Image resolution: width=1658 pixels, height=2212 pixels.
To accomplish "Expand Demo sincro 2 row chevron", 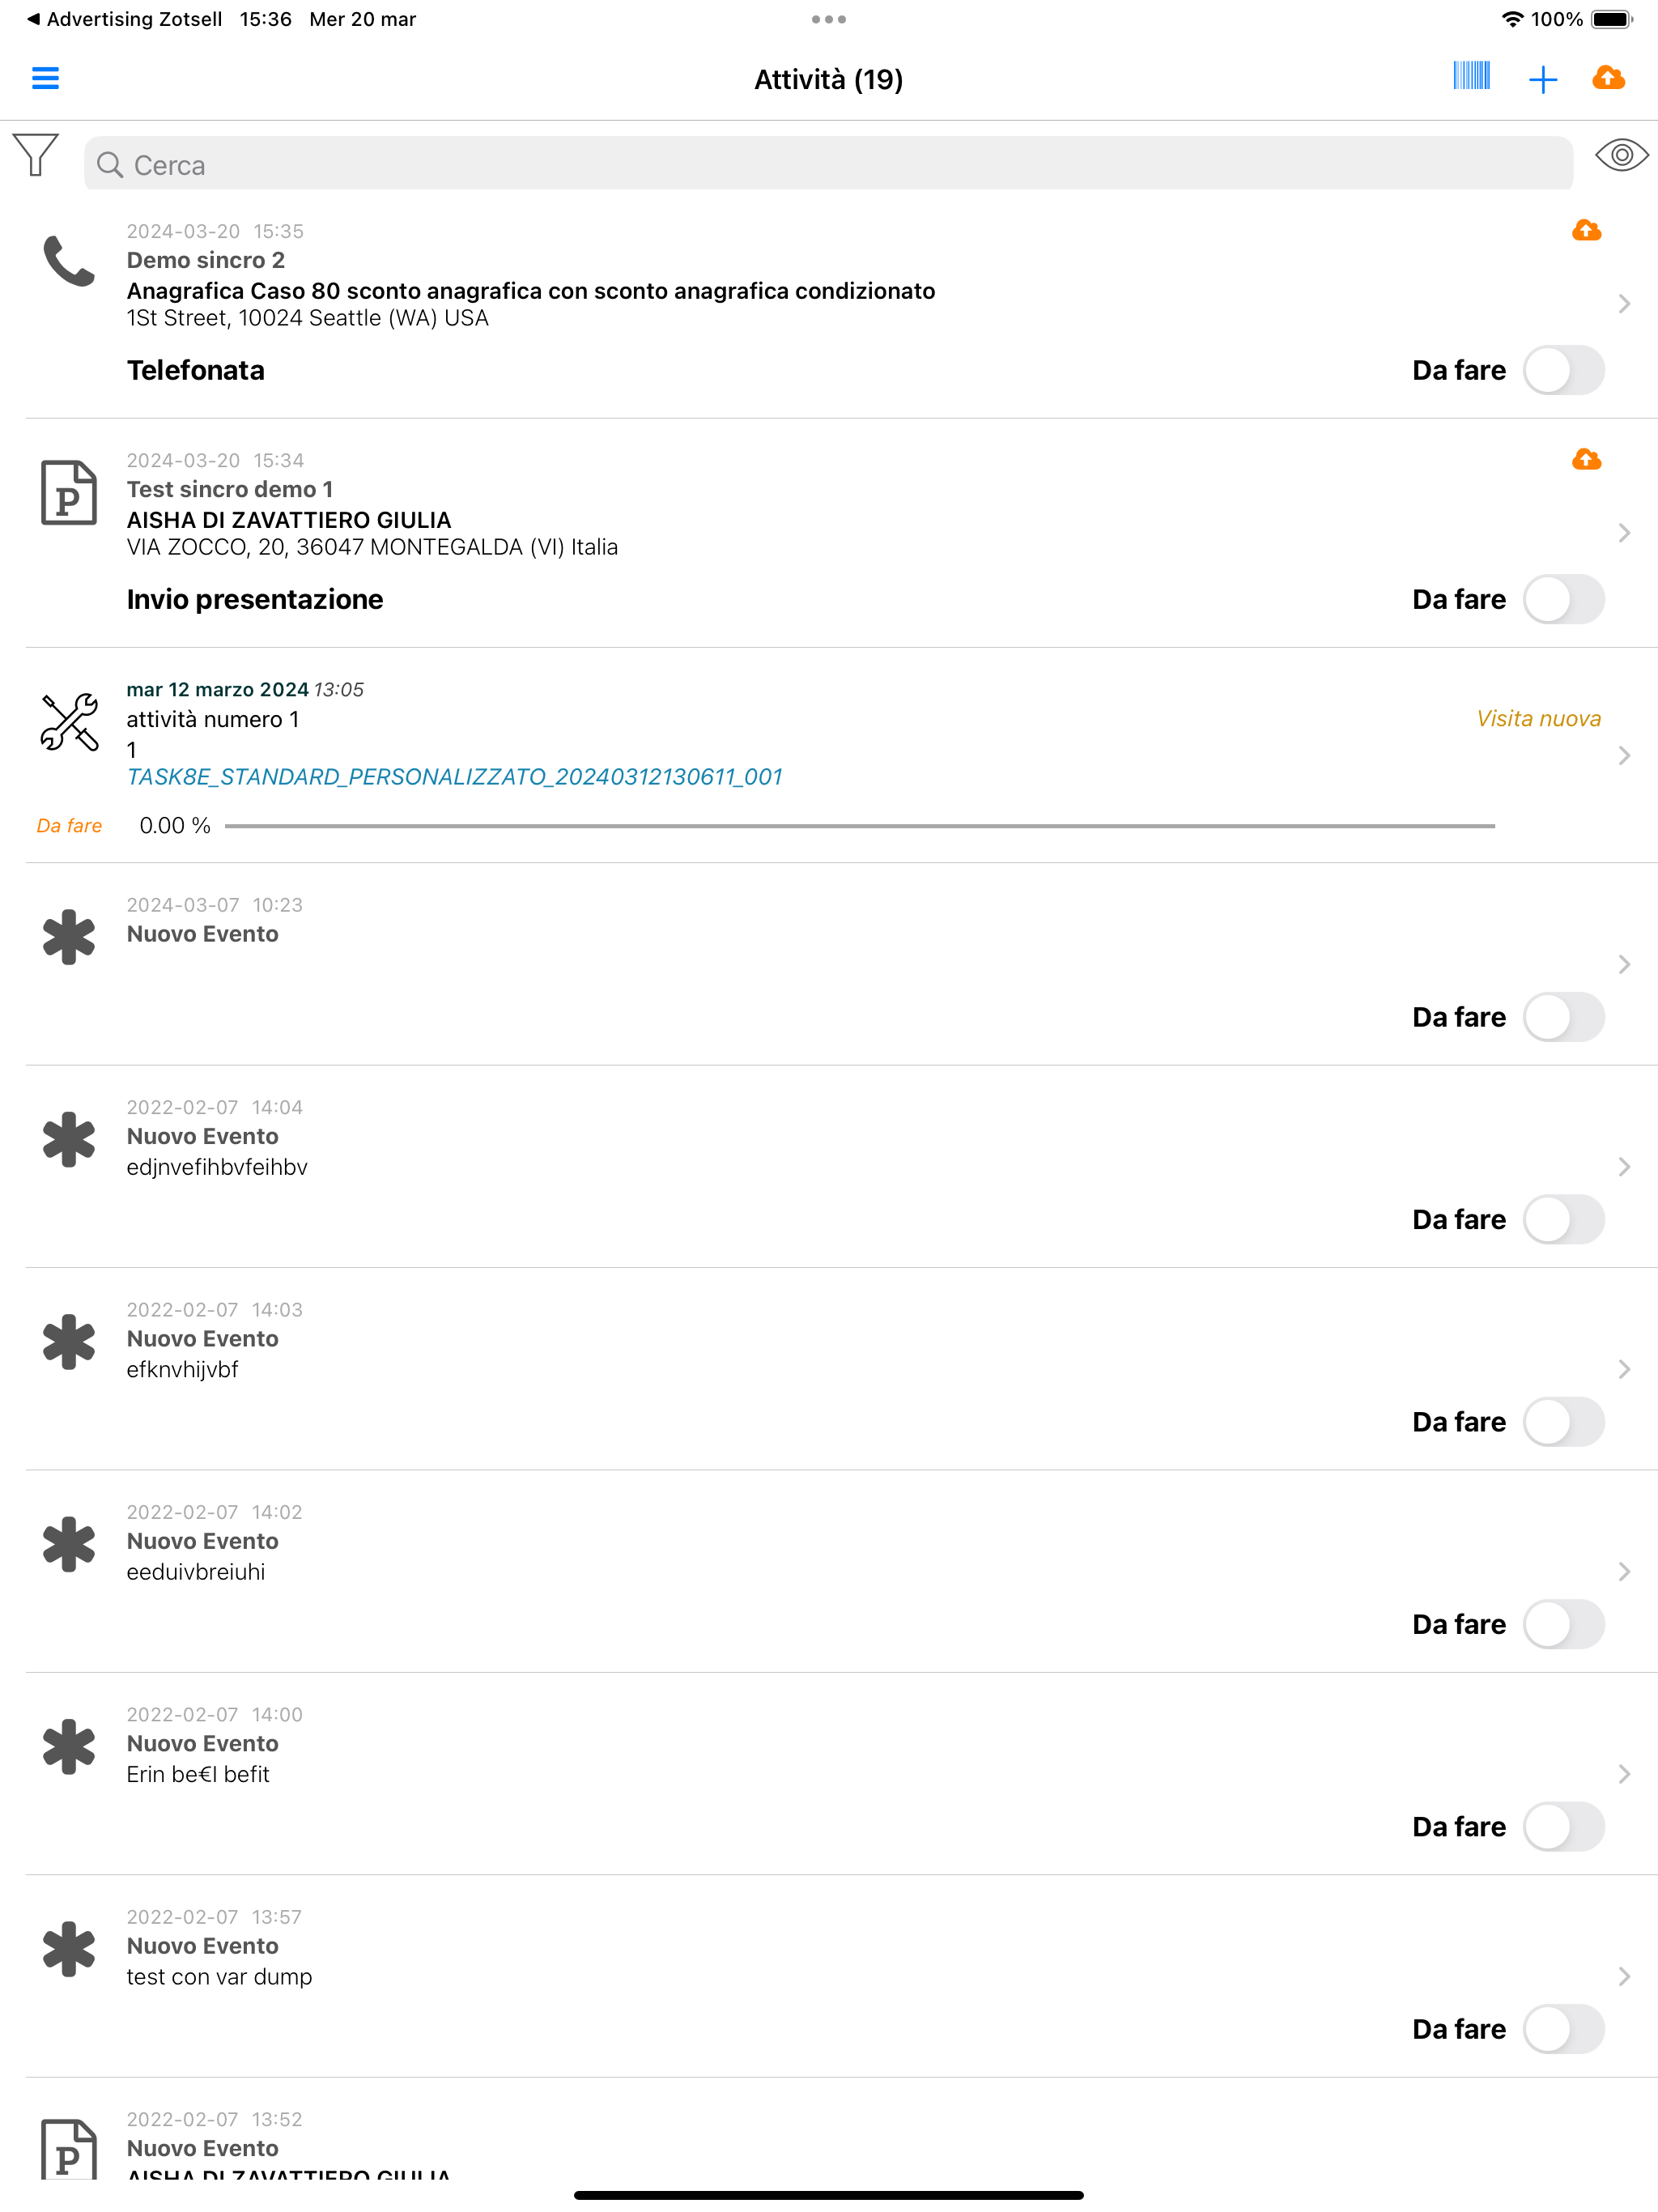I will (x=1624, y=303).
